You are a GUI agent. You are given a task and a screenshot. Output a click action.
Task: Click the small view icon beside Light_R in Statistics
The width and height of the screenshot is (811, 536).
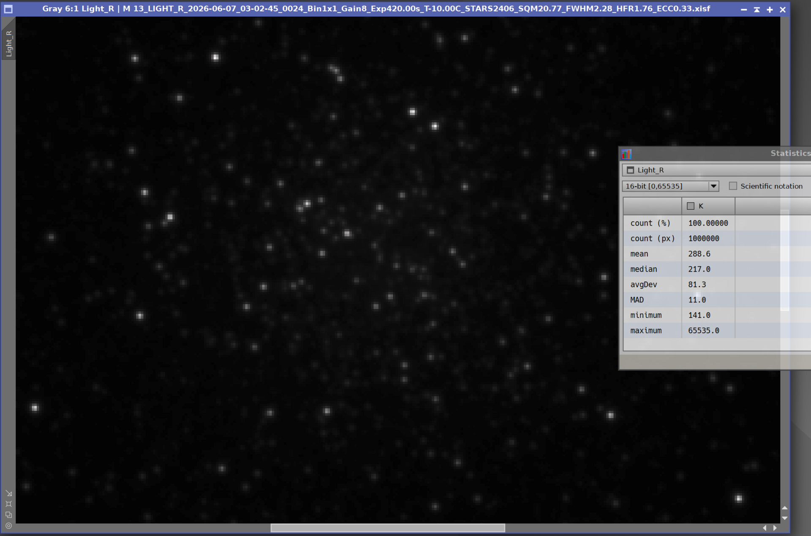[x=630, y=170]
